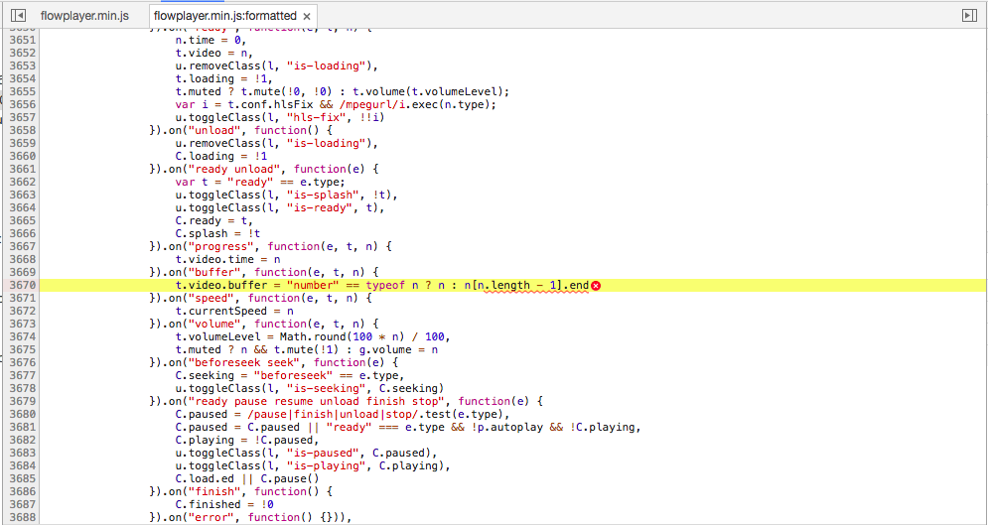The height and width of the screenshot is (525, 988).
Task: Click the "hls-fix" string on line 3657
Action: [319, 117]
